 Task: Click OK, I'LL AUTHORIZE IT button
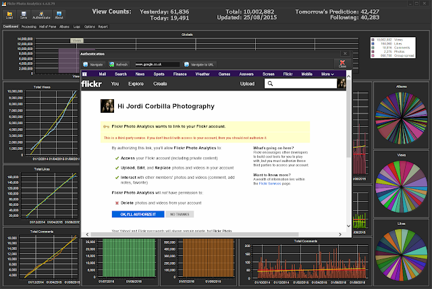coord(138,214)
